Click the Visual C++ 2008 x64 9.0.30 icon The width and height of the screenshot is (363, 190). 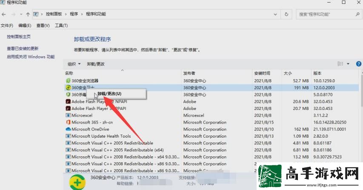click(x=68, y=157)
